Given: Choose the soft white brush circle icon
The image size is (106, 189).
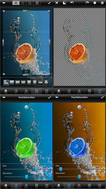Looking at the screenshot, I should click(95, 3).
